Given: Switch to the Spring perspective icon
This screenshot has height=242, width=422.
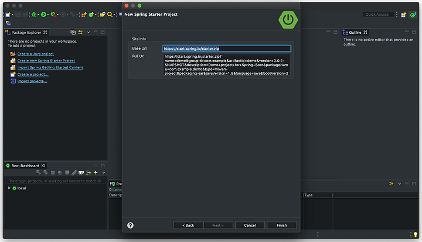Looking at the screenshot, I should pyautogui.click(x=413, y=15).
